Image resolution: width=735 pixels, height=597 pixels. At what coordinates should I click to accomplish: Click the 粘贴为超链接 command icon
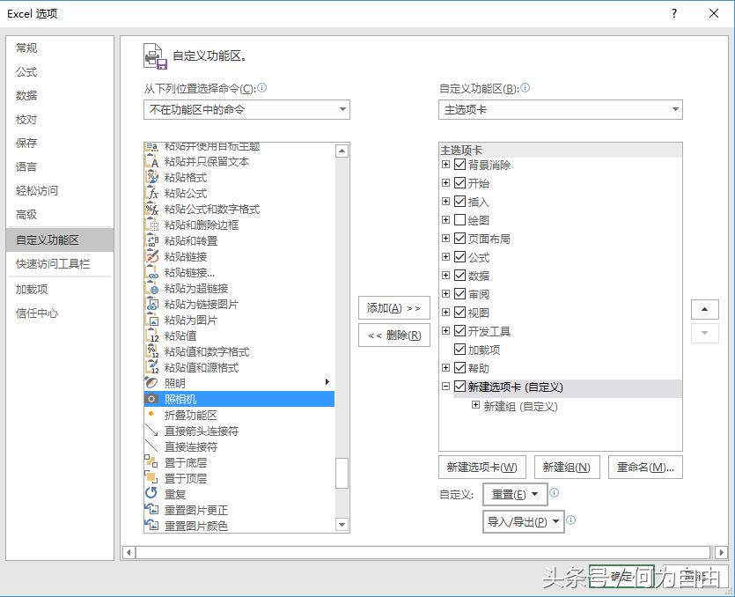[x=151, y=288]
